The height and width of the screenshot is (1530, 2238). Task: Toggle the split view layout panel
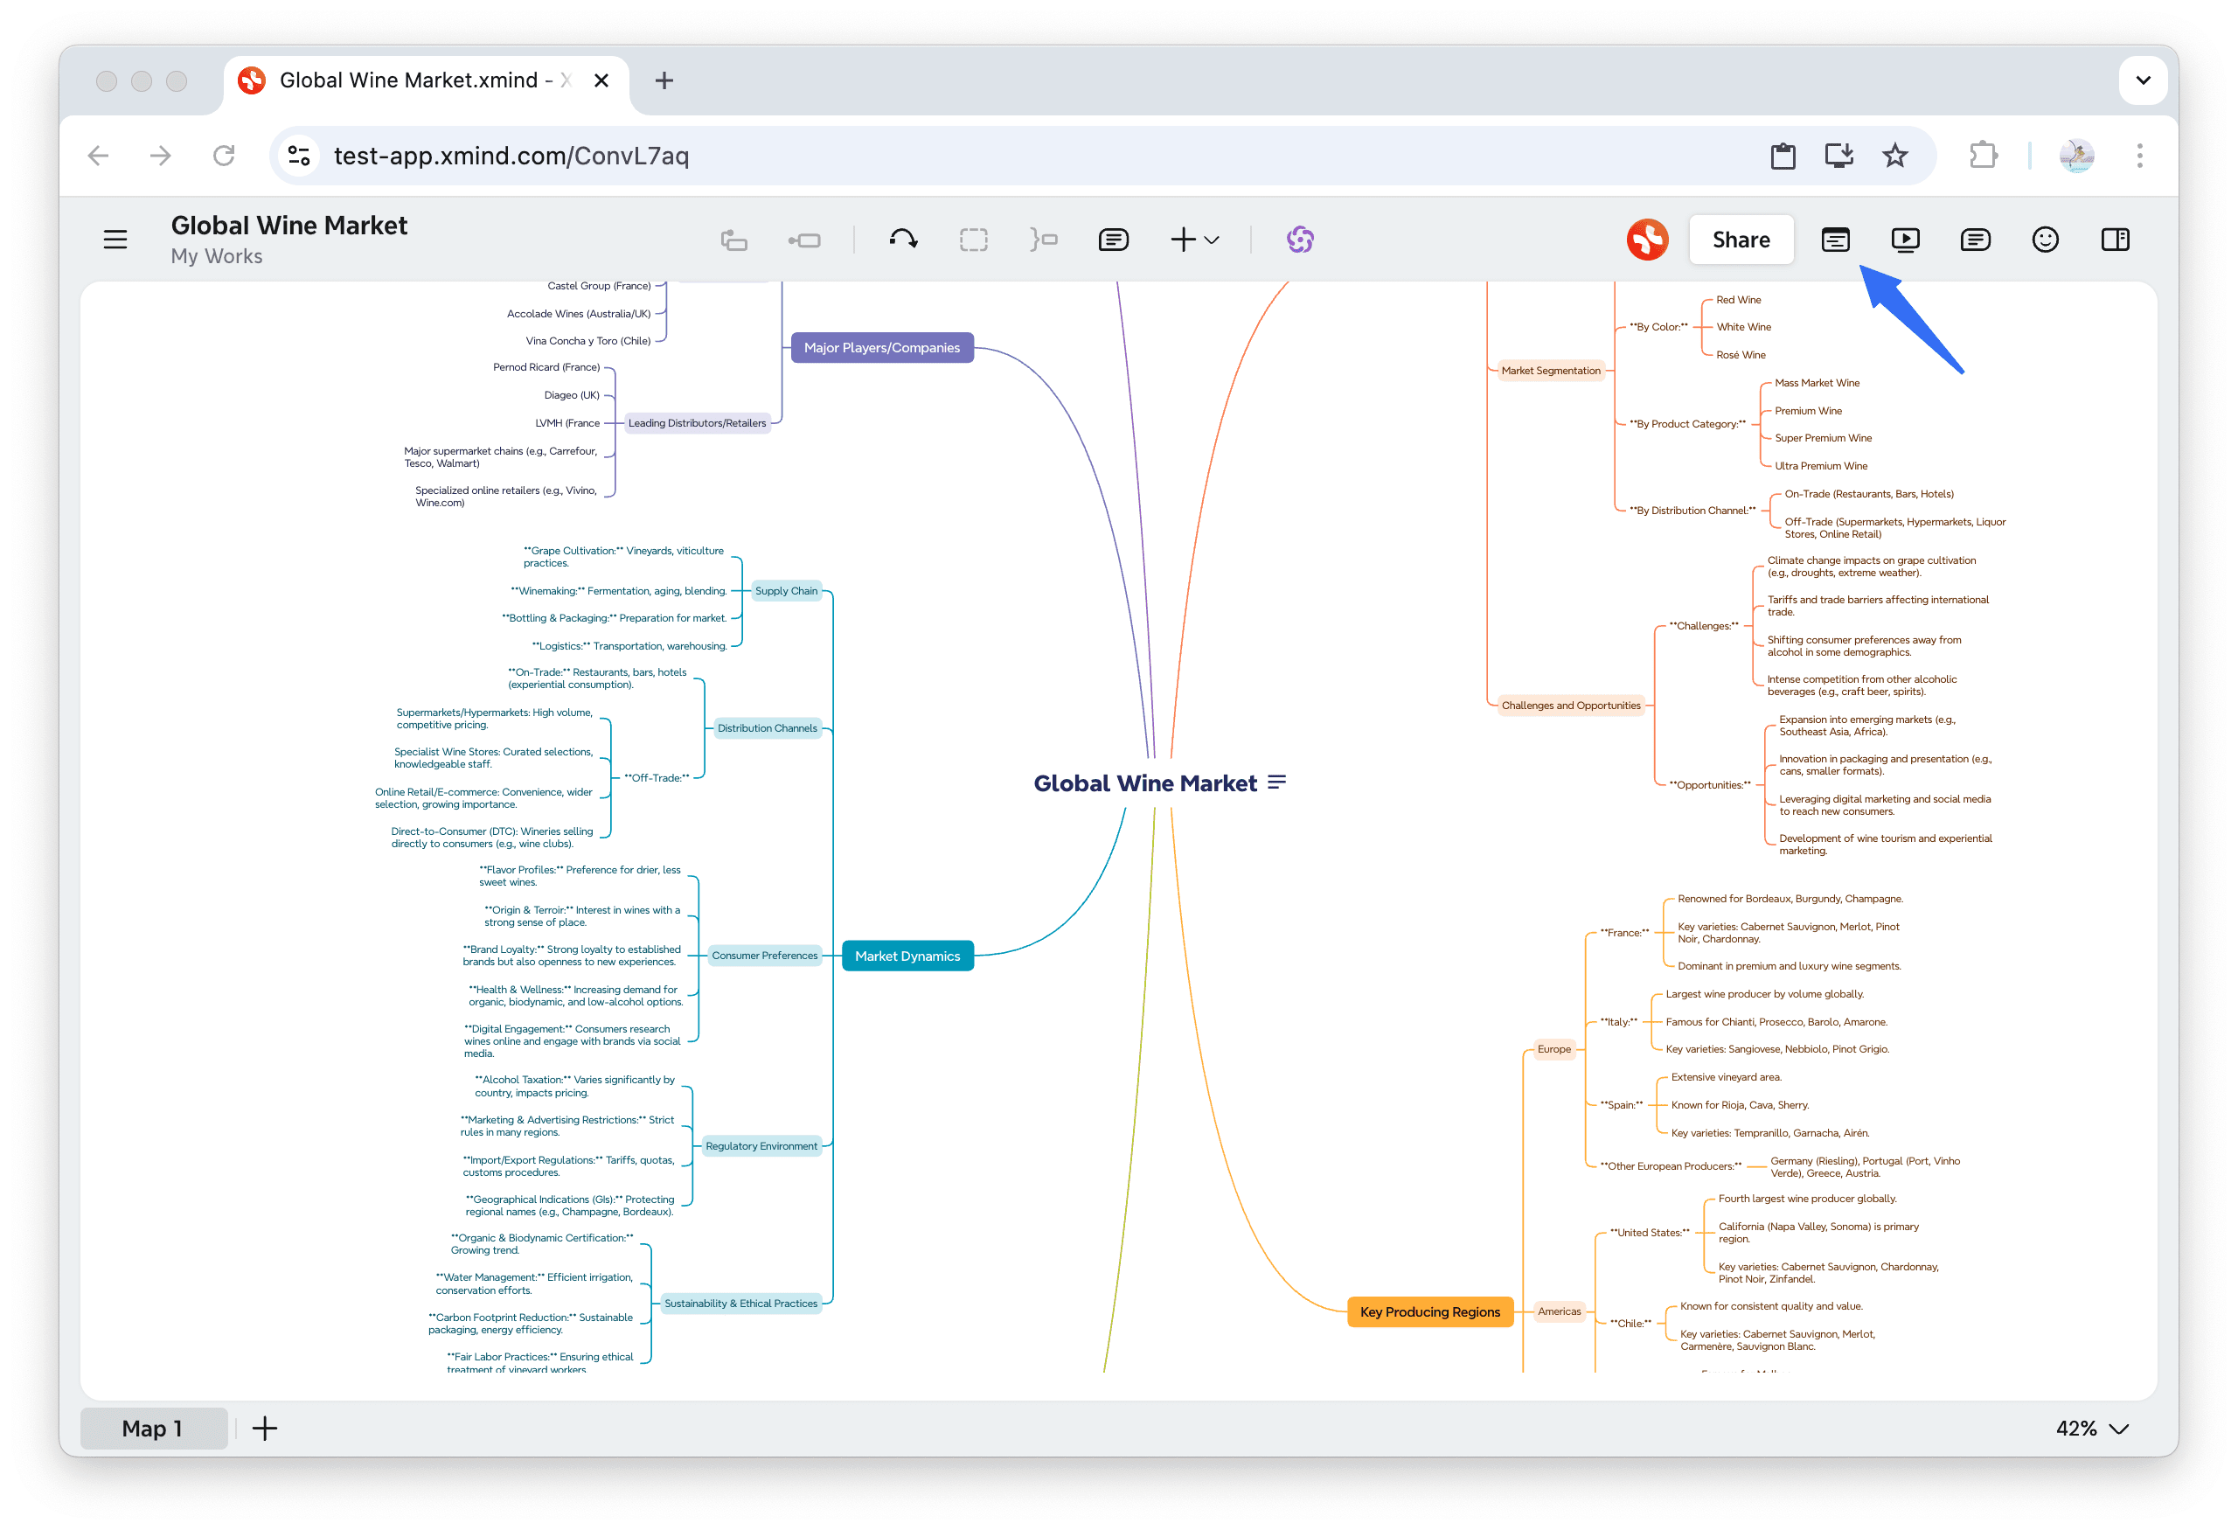[x=2115, y=240]
